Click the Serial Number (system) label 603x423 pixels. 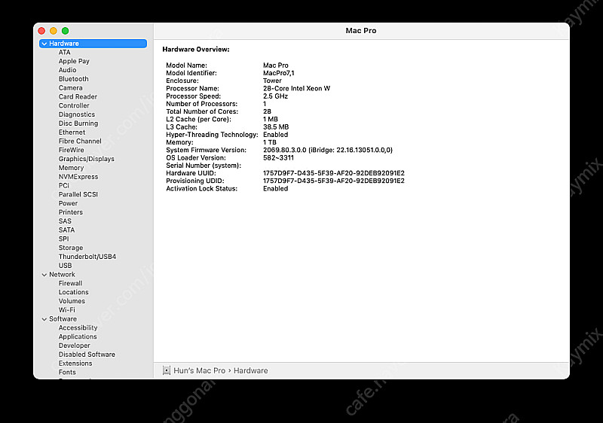click(204, 166)
